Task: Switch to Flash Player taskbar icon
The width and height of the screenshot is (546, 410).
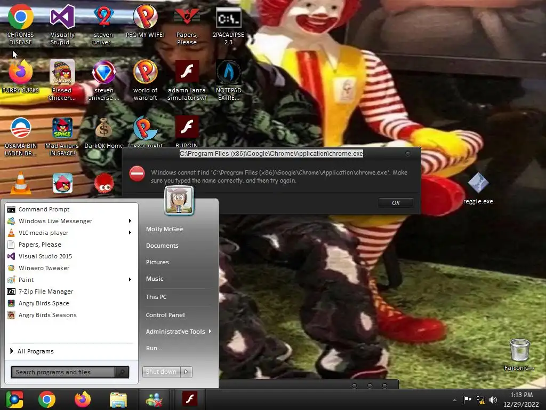Action: [x=190, y=399]
